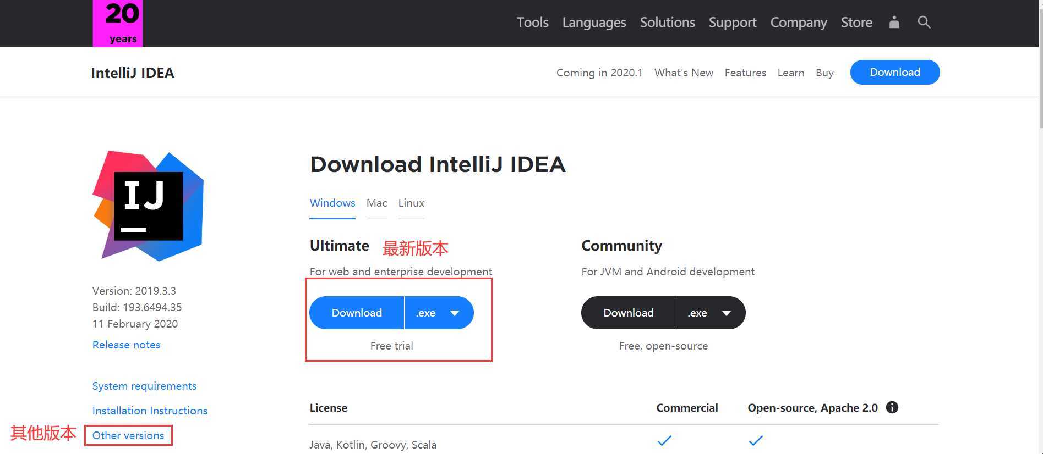Click the '11 February 2020' date text
1043x454 pixels.
pyautogui.click(x=135, y=324)
